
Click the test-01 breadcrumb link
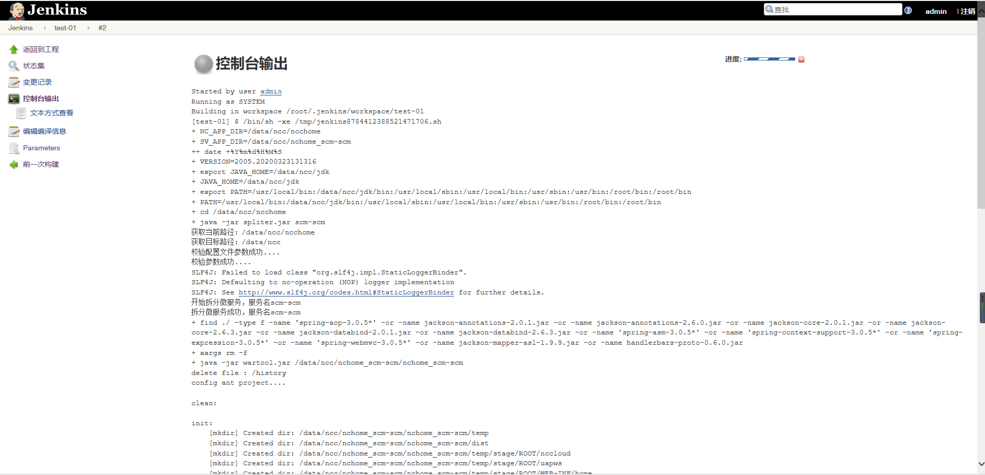point(65,28)
